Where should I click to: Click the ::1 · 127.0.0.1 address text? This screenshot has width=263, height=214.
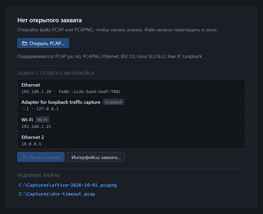[40, 109]
